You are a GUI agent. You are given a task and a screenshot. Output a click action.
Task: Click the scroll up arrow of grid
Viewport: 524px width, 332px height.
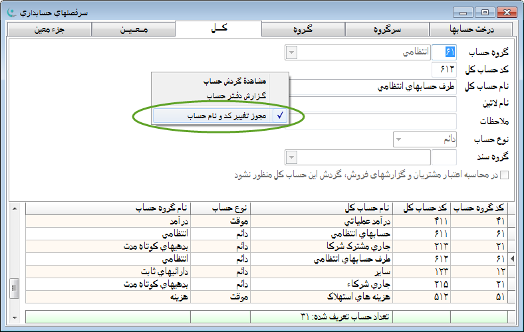[x=15, y=208]
